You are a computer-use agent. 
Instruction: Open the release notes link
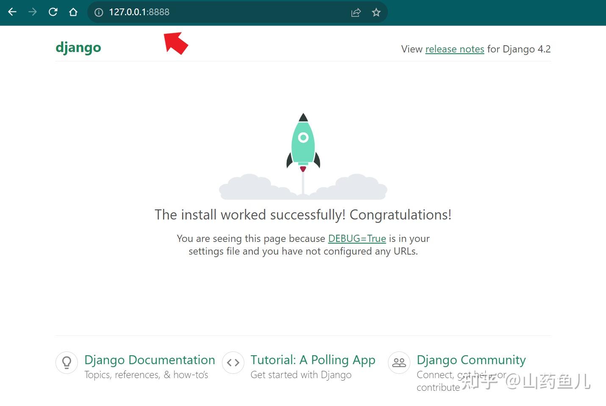coord(454,49)
